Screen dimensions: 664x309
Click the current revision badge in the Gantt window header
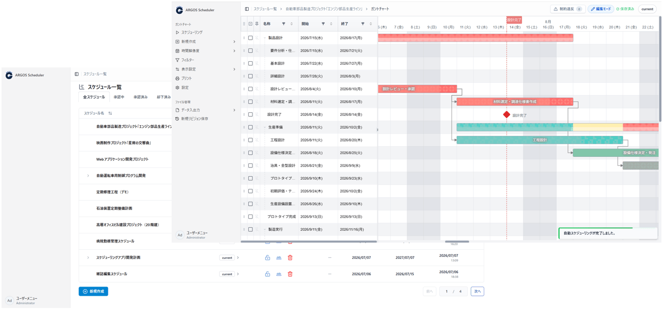click(x=647, y=9)
